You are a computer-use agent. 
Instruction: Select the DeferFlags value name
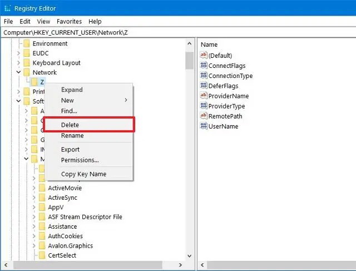pyautogui.click(x=224, y=86)
